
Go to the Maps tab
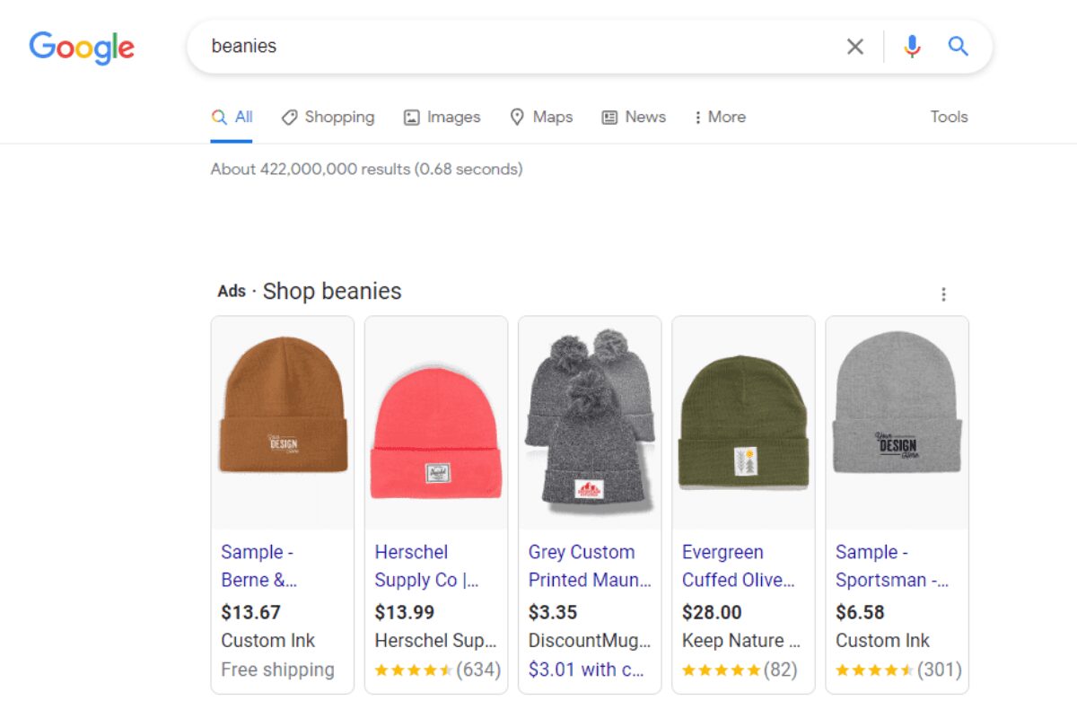(x=541, y=117)
